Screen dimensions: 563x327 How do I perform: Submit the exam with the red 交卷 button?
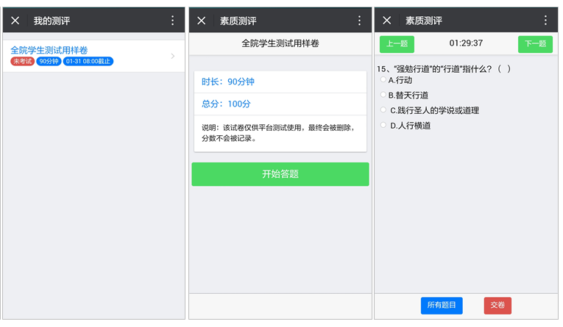pyautogui.click(x=498, y=306)
